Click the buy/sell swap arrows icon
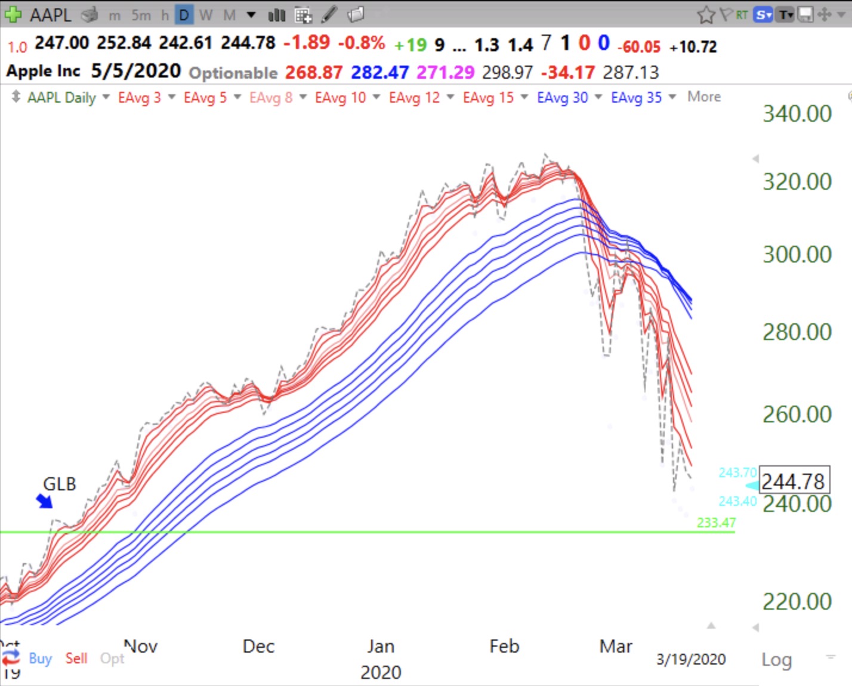 [10, 659]
